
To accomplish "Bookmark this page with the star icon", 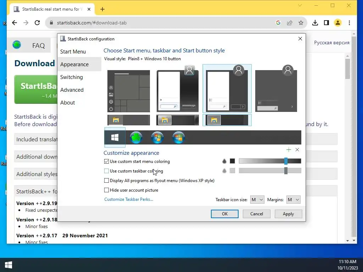I will 301,23.
